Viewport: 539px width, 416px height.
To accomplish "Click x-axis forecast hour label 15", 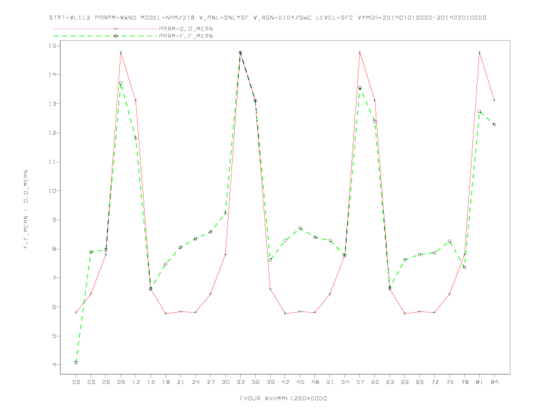I will 150,382.
